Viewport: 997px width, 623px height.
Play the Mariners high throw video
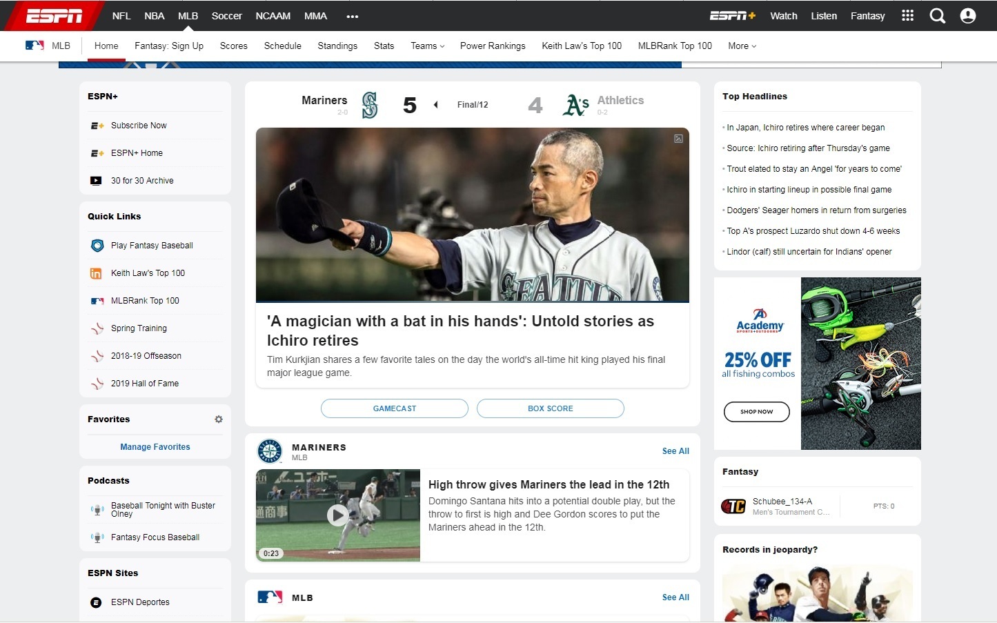coord(337,515)
